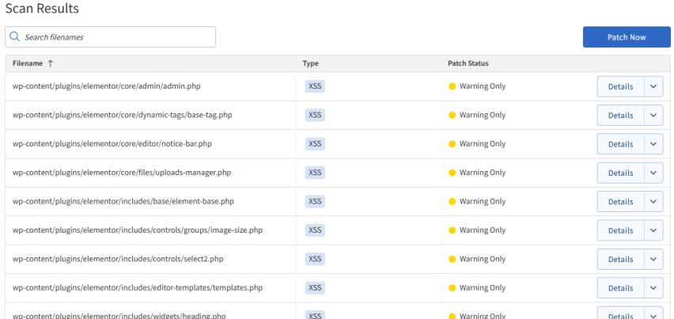Expand dropdown arrow next to admin.php Details
The image size is (674, 319).
653,86
